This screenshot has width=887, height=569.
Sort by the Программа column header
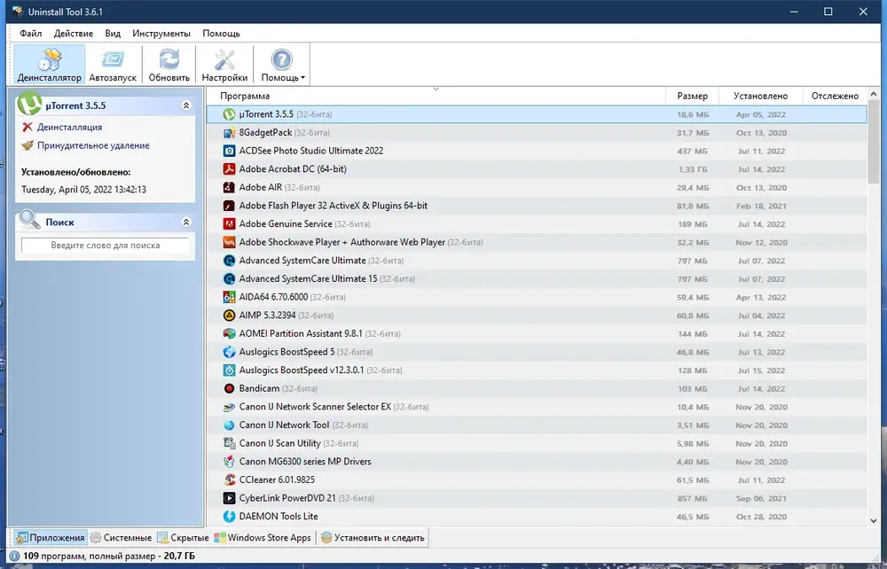[x=436, y=96]
